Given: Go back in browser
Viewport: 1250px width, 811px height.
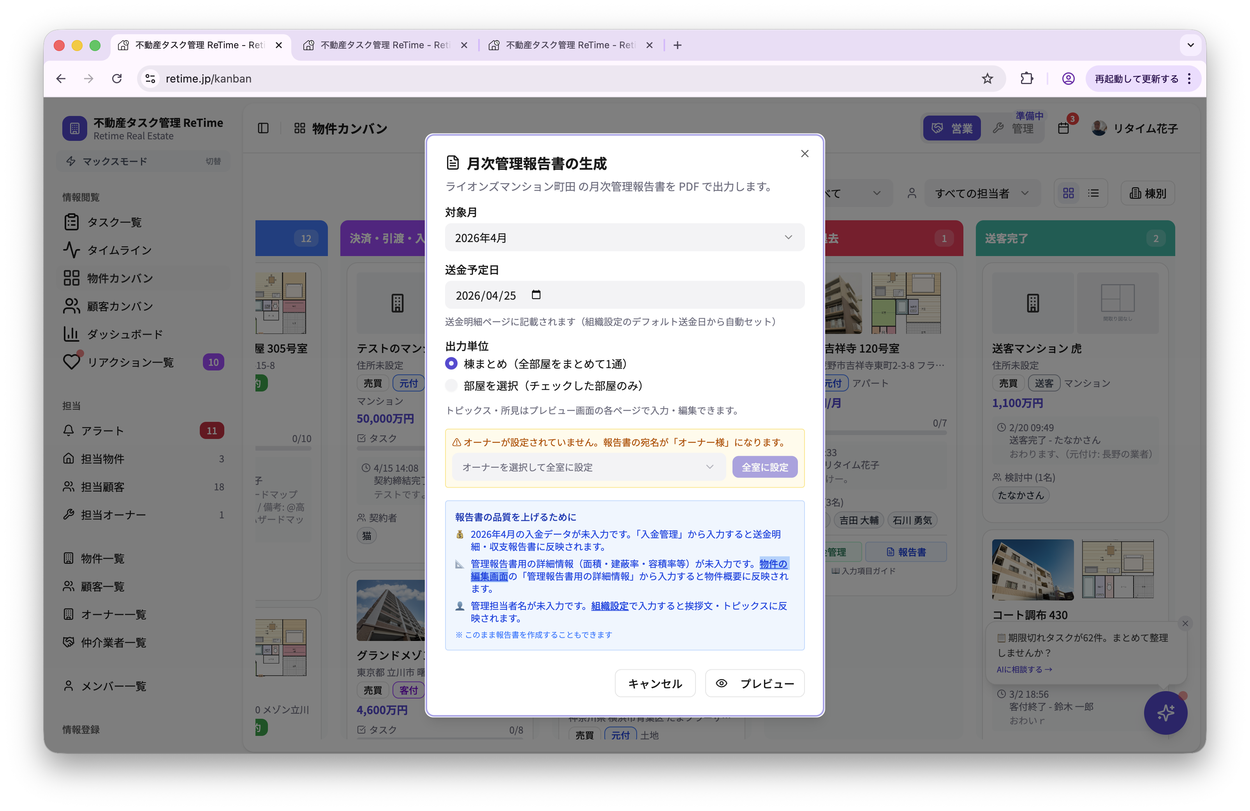Looking at the screenshot, I should coord(61,78).
